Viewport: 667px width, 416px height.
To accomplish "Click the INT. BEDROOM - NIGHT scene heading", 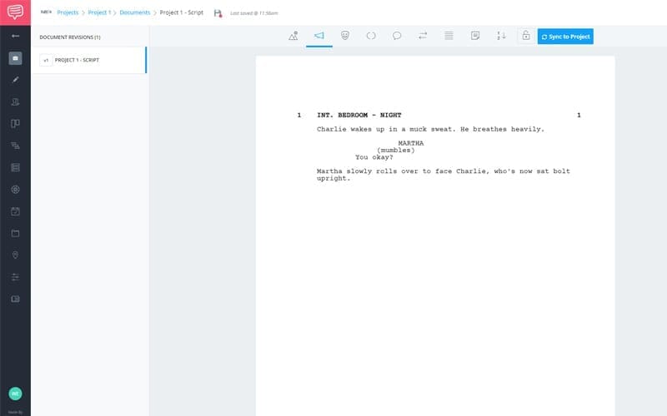I will tap(359, 115).
